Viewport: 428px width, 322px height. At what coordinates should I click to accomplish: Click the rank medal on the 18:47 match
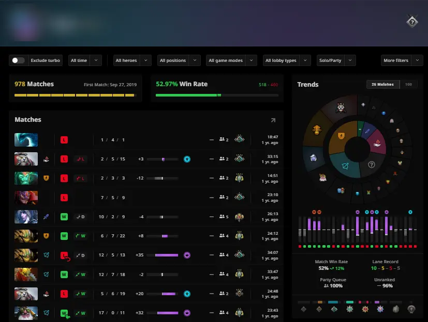click(x=240, y=139)
